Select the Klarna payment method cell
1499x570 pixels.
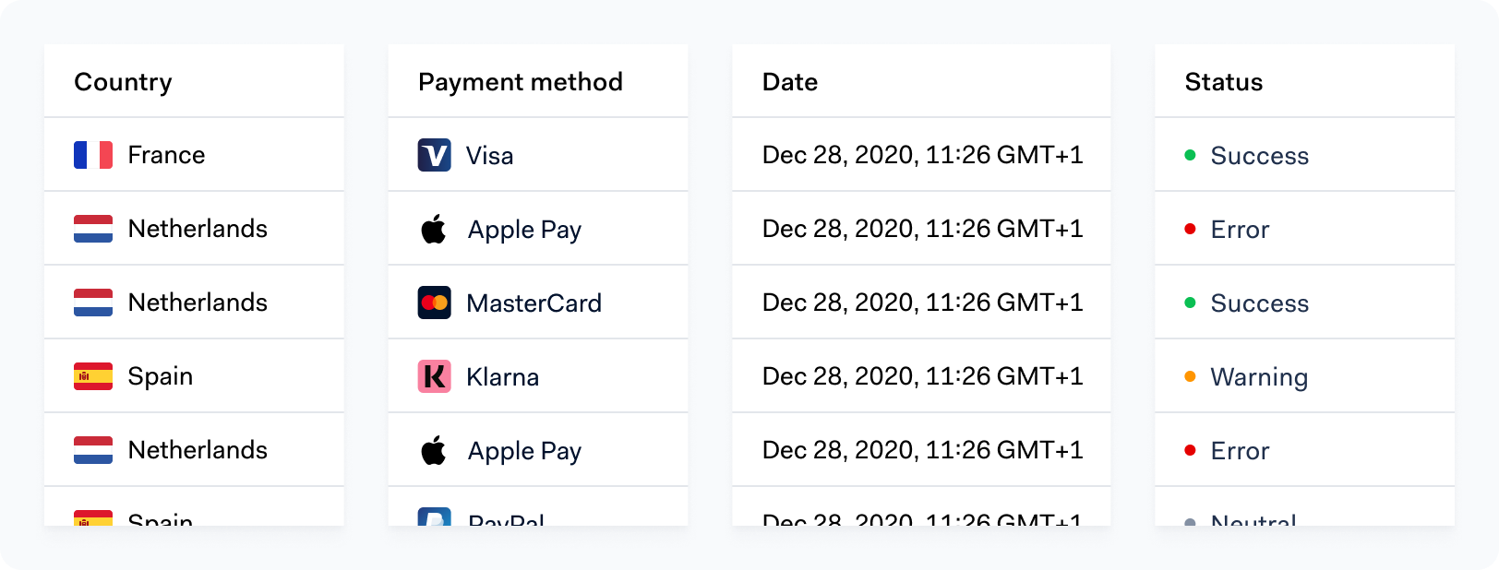click(x=538, y=376)
